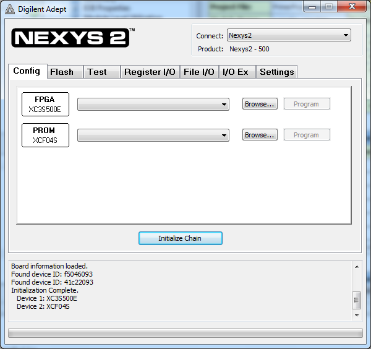Open the Connect dropdown showing Nexys2
This screenshot has width=371, height=349.
coord(289,35)
